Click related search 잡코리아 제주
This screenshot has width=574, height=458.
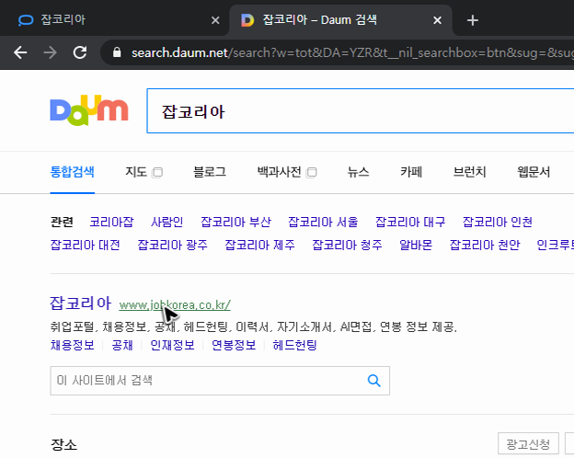coord(259,245)
